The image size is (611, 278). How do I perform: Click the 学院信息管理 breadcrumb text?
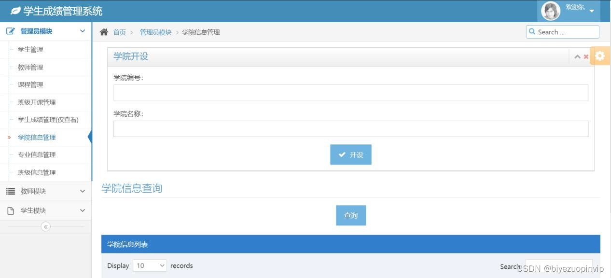(x=201, y=32)
